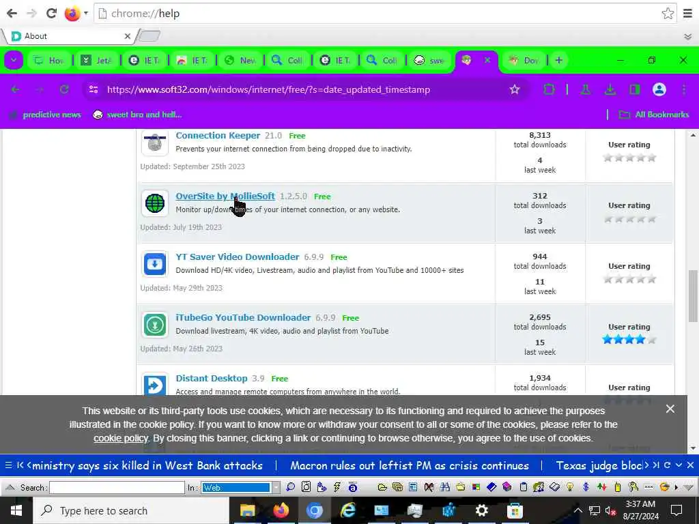The height and width of the screenshot is (524, 699).
Task: Click the page vertical scrollbar thumb
Action: point(692,295)
